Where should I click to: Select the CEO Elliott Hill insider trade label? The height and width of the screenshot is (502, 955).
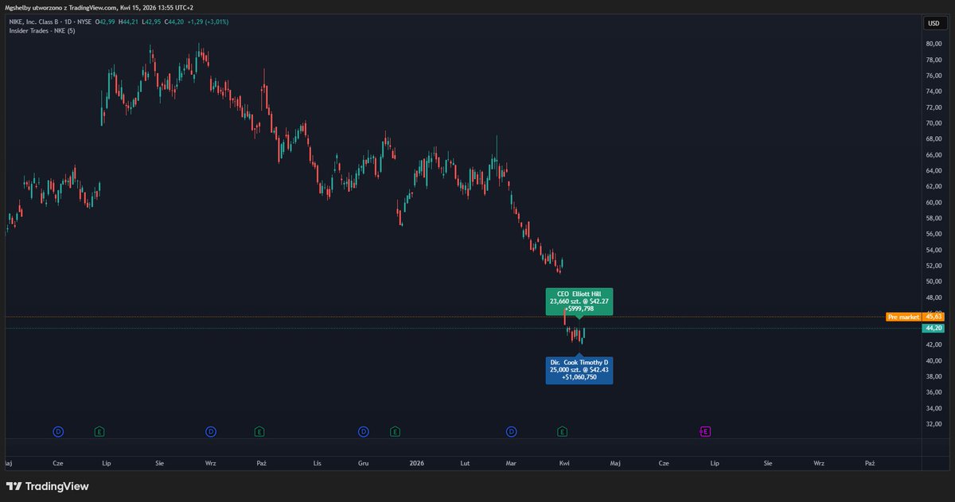click(579, 301)
